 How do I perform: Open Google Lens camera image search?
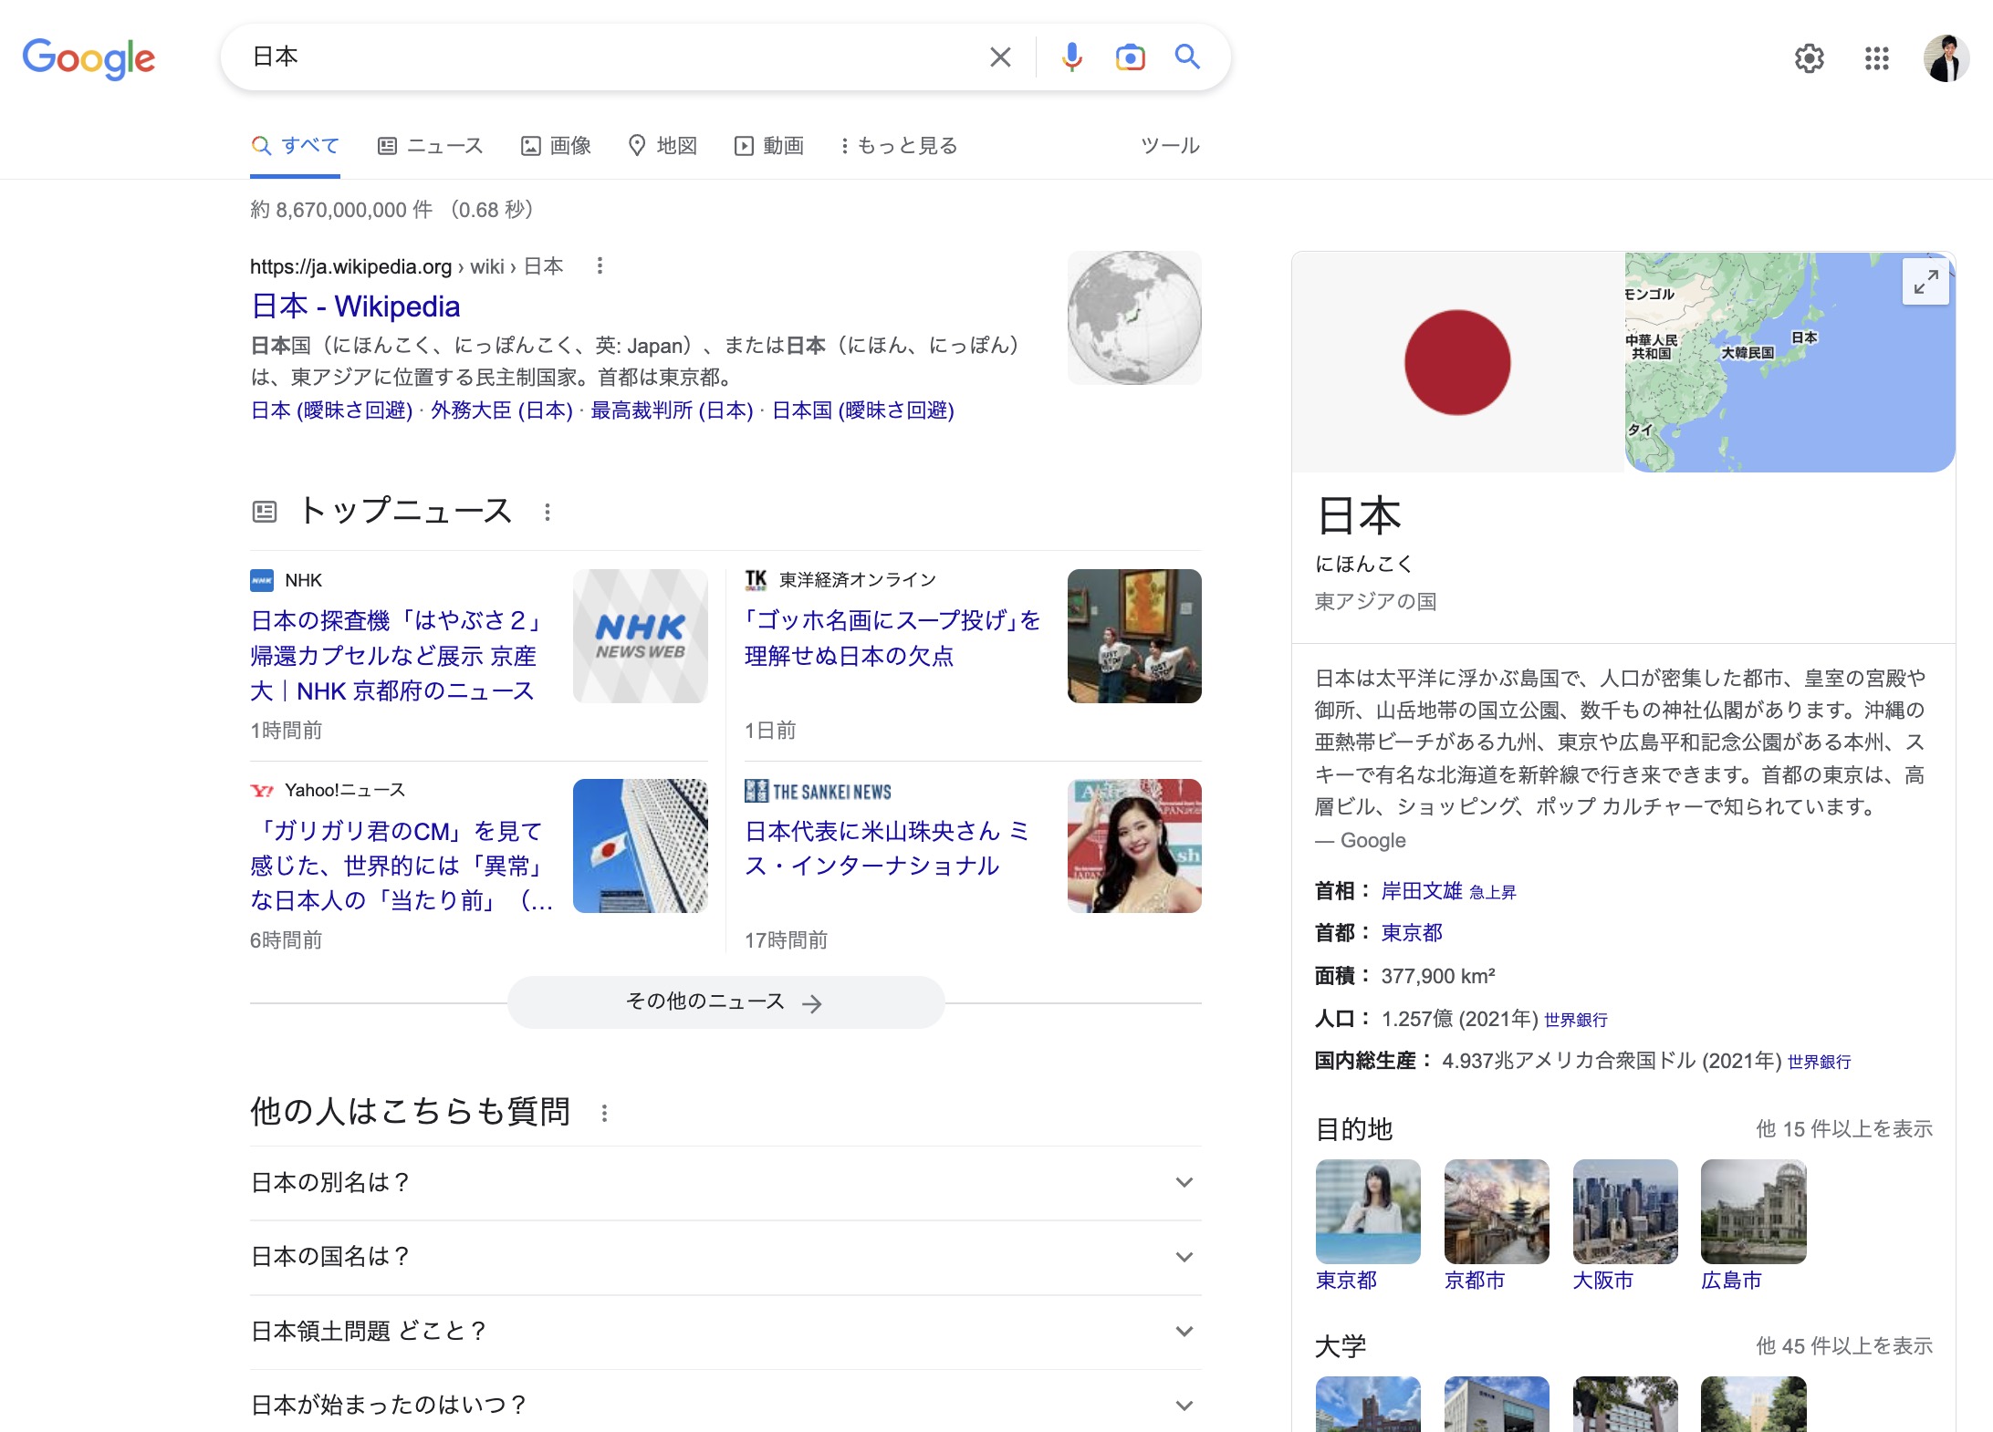[x=1130, y=57]
